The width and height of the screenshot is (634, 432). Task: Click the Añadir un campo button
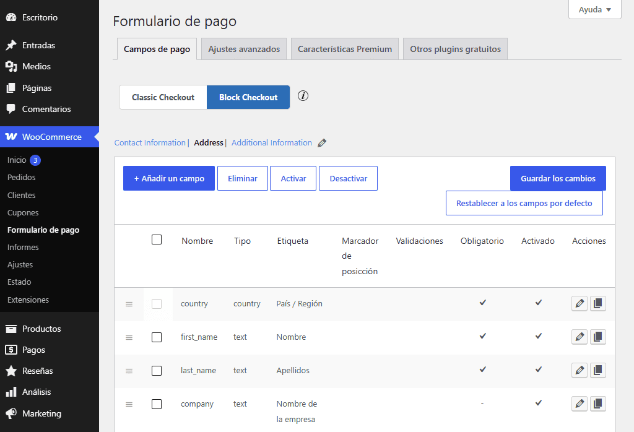point(169,178)
